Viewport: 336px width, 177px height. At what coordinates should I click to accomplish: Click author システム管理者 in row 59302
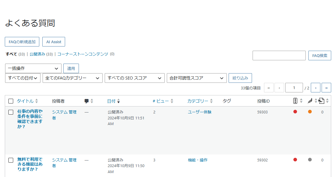click(64, 163)
